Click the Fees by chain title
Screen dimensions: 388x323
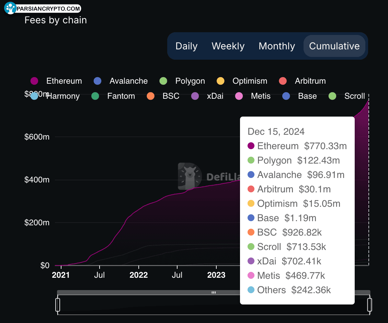coord(56,20)
